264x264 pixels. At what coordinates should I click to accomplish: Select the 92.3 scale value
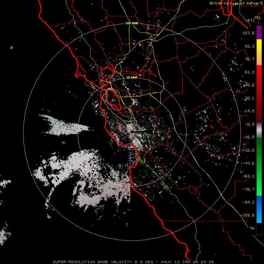pos(250,46)
